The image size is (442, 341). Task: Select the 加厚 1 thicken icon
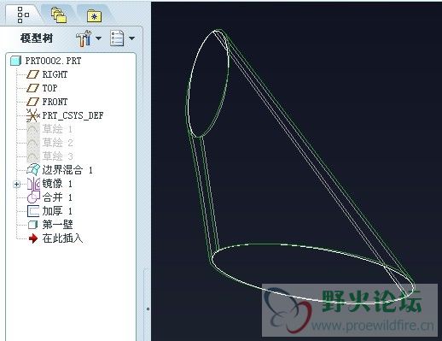(x=33, y=211)
